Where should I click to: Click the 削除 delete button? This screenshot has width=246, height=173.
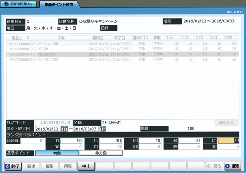(x=68, y=166)
